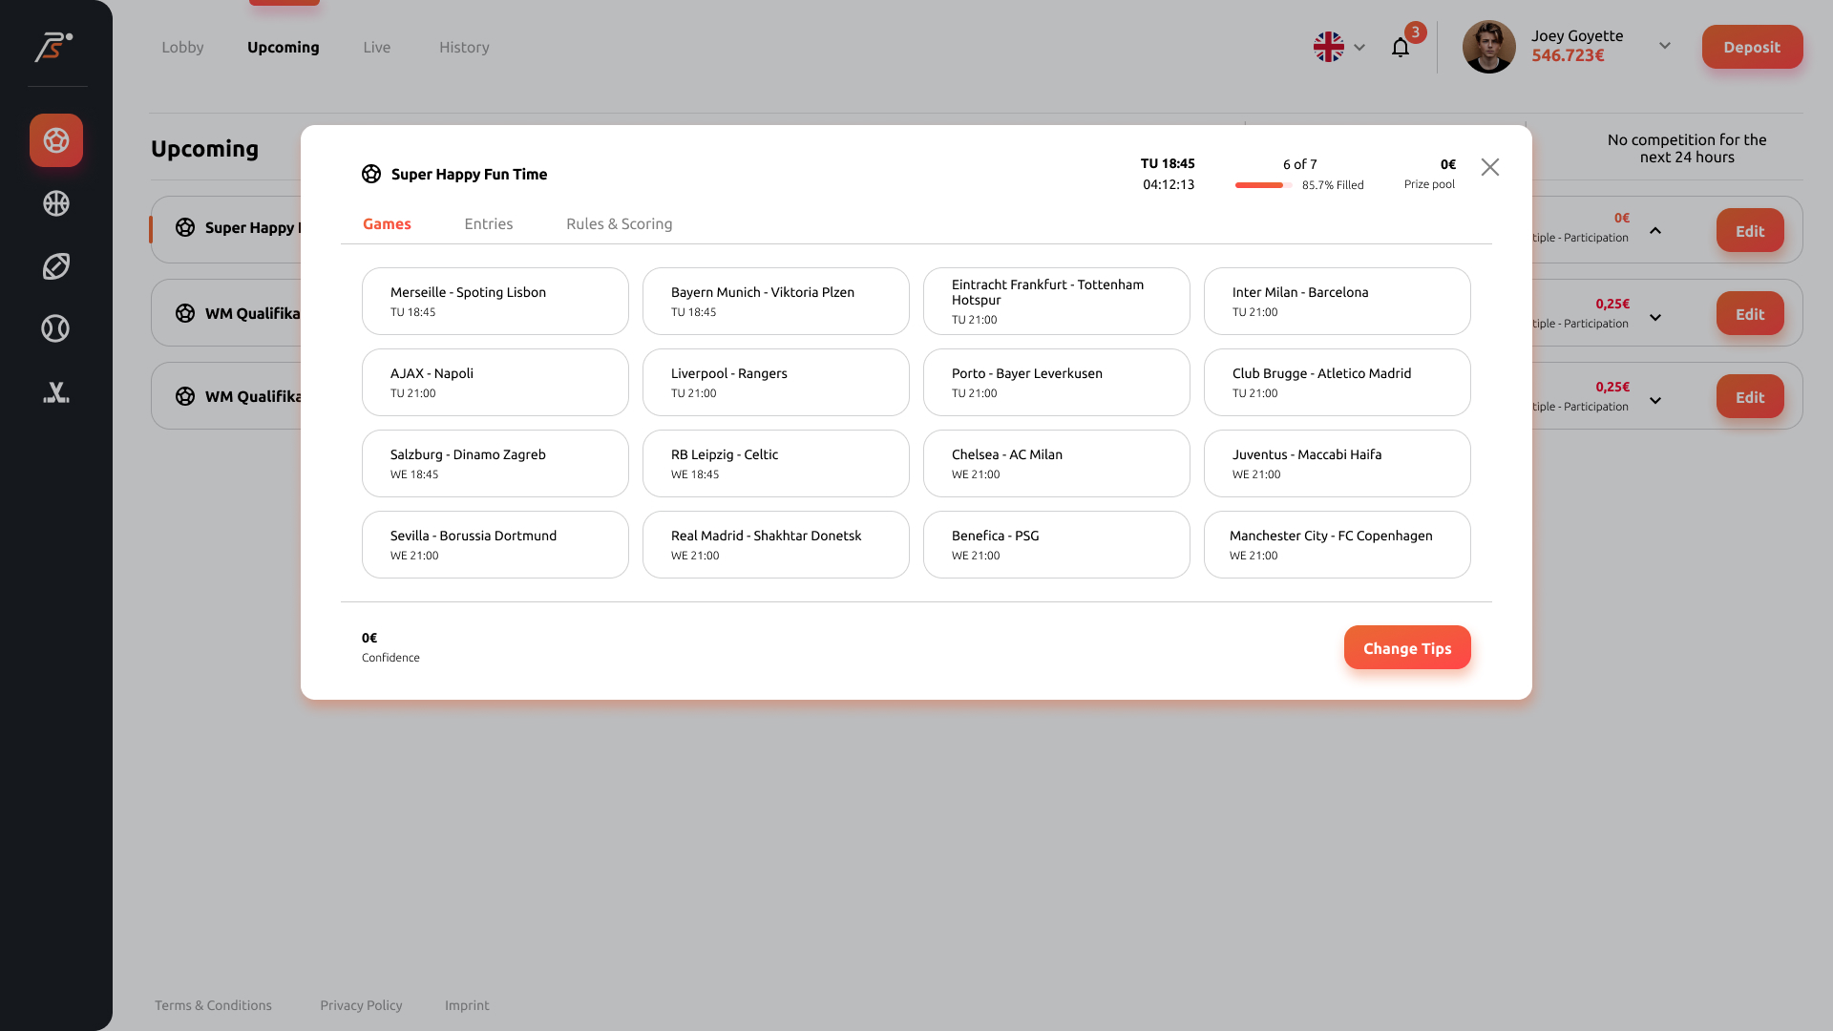The height and width of the screenshot is (1031, 1833).
Task: Close the Super Happy Fun Time dialog
Action: click(x=1489, y=167)
